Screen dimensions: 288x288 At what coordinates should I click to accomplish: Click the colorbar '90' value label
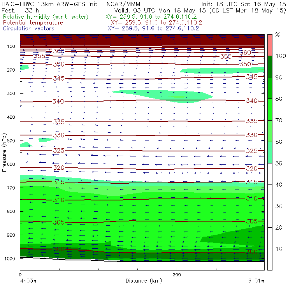coord(279,77)
